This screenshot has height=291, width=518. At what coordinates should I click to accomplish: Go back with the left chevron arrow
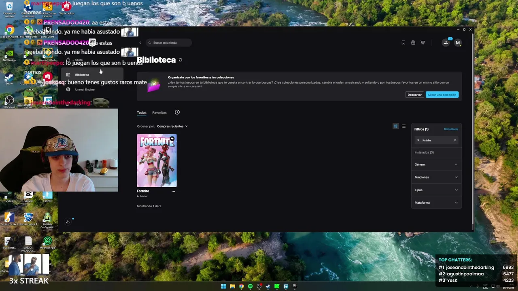point(140,42)
